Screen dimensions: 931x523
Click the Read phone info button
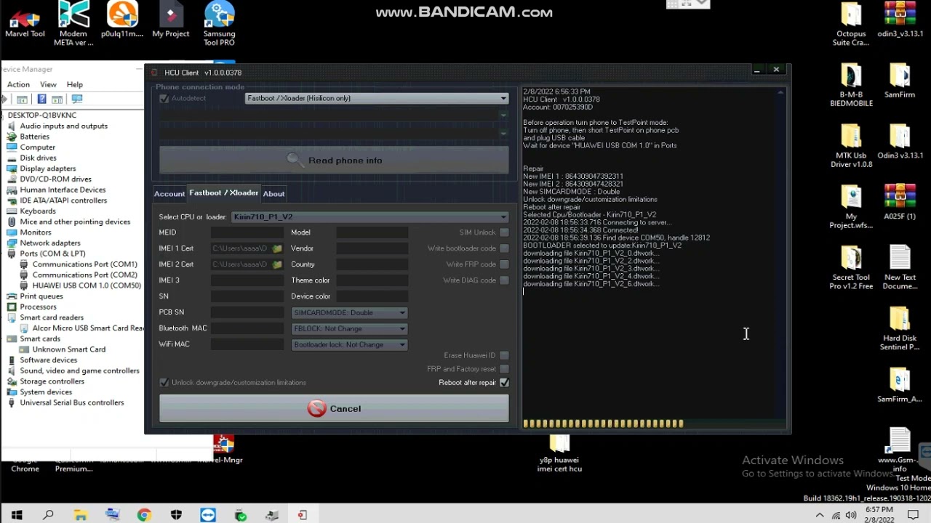[x=334, y=161]
